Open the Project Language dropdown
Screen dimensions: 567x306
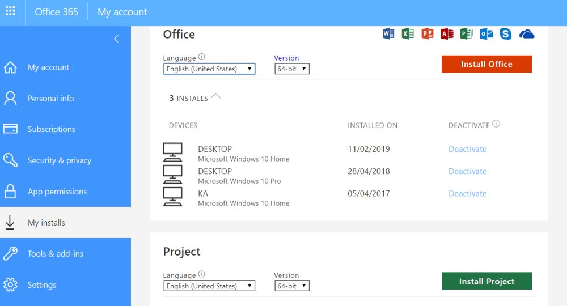(x=209, y=286)
